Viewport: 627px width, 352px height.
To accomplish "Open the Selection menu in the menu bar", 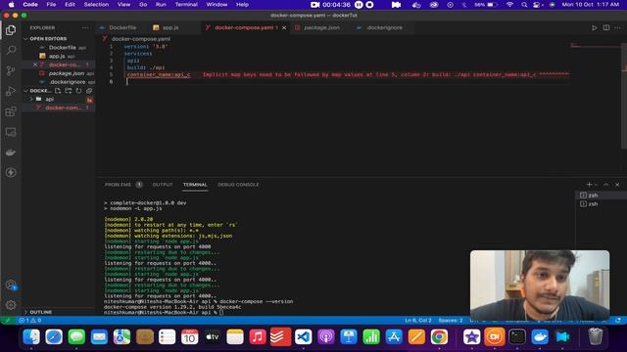I will click(x=96, y=4).
